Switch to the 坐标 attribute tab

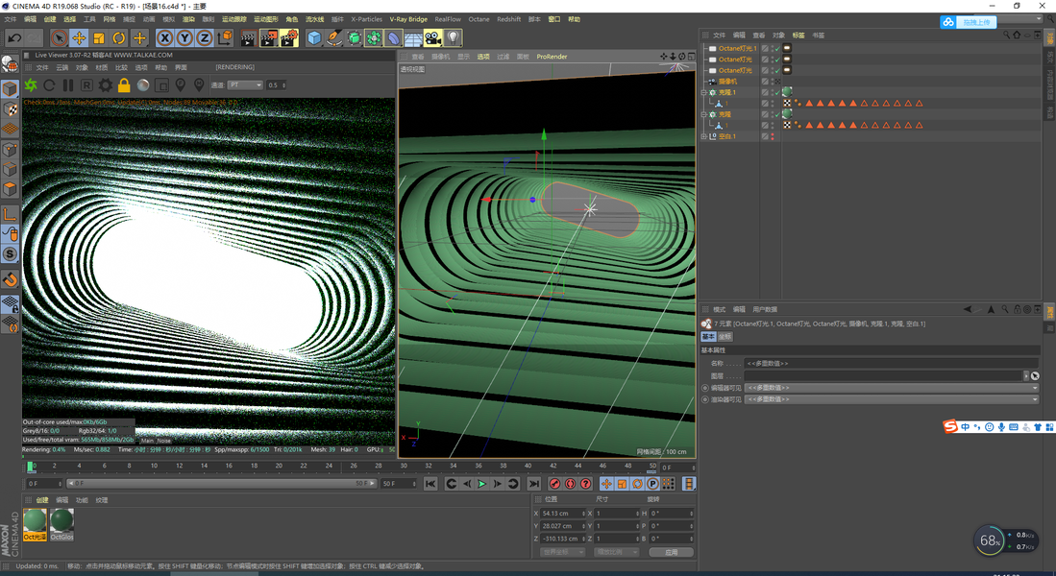pos(724,336)
